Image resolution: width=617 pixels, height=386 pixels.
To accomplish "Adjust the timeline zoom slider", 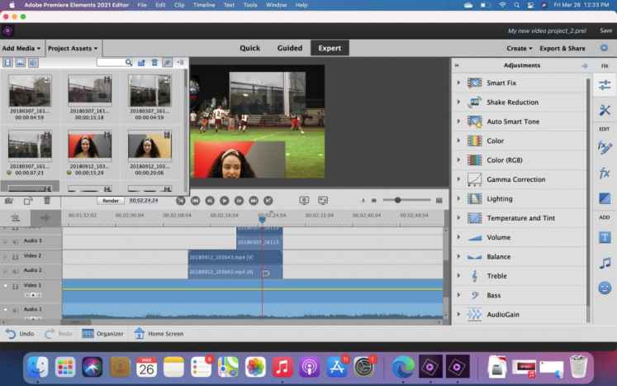I will tap(398, 200).
